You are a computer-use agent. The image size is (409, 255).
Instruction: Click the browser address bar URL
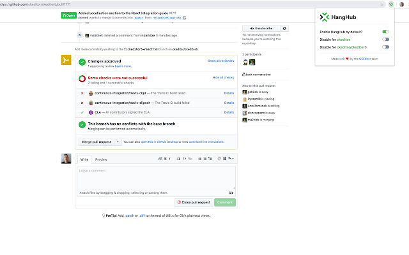(x=35, y=4)
